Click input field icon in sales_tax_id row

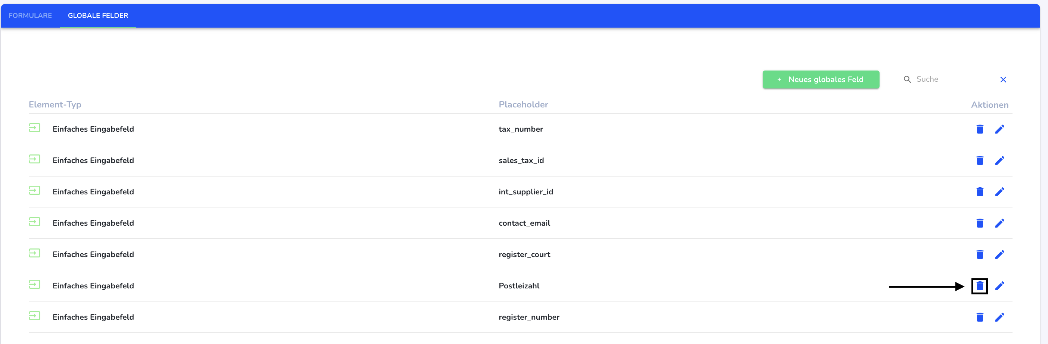point(35,159)
